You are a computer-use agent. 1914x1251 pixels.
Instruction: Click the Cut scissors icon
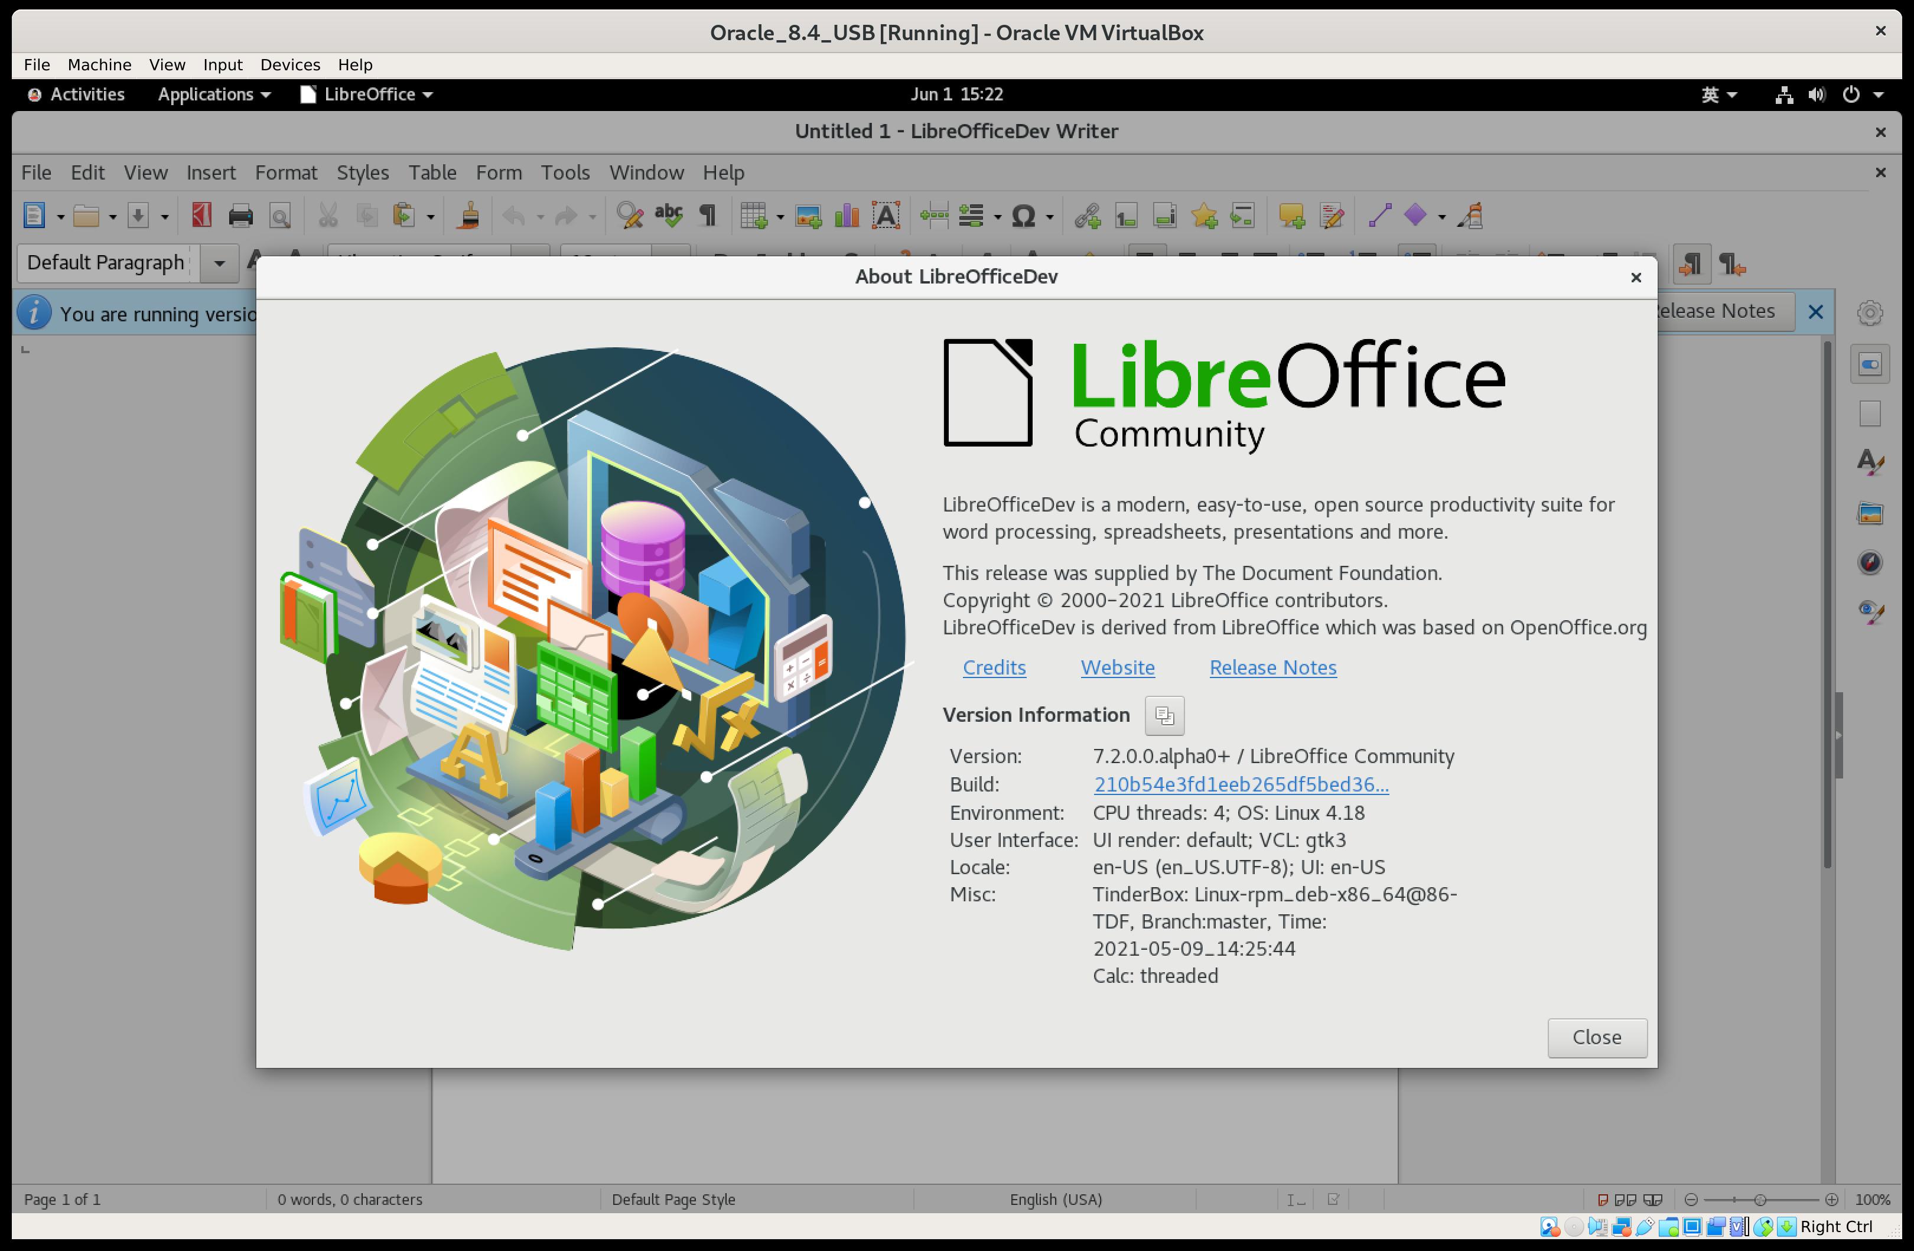(x=327, y=216)
